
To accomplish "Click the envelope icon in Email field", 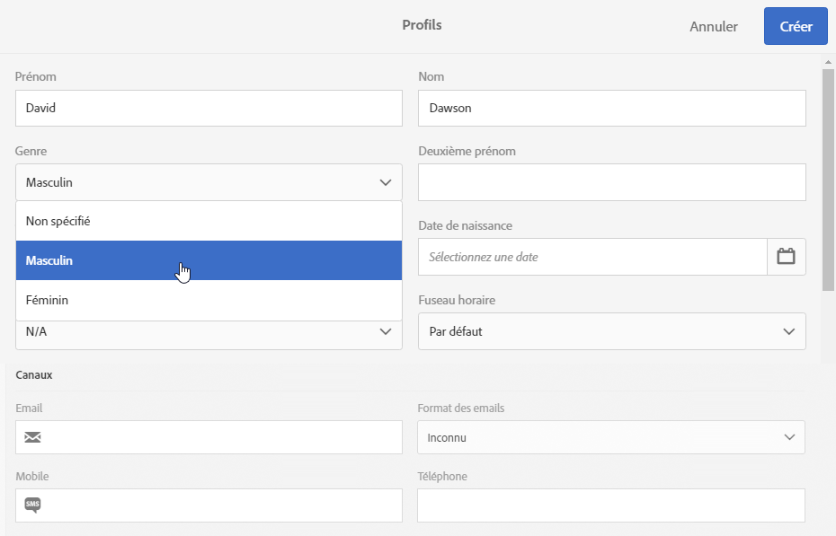I will click(33, 437).
